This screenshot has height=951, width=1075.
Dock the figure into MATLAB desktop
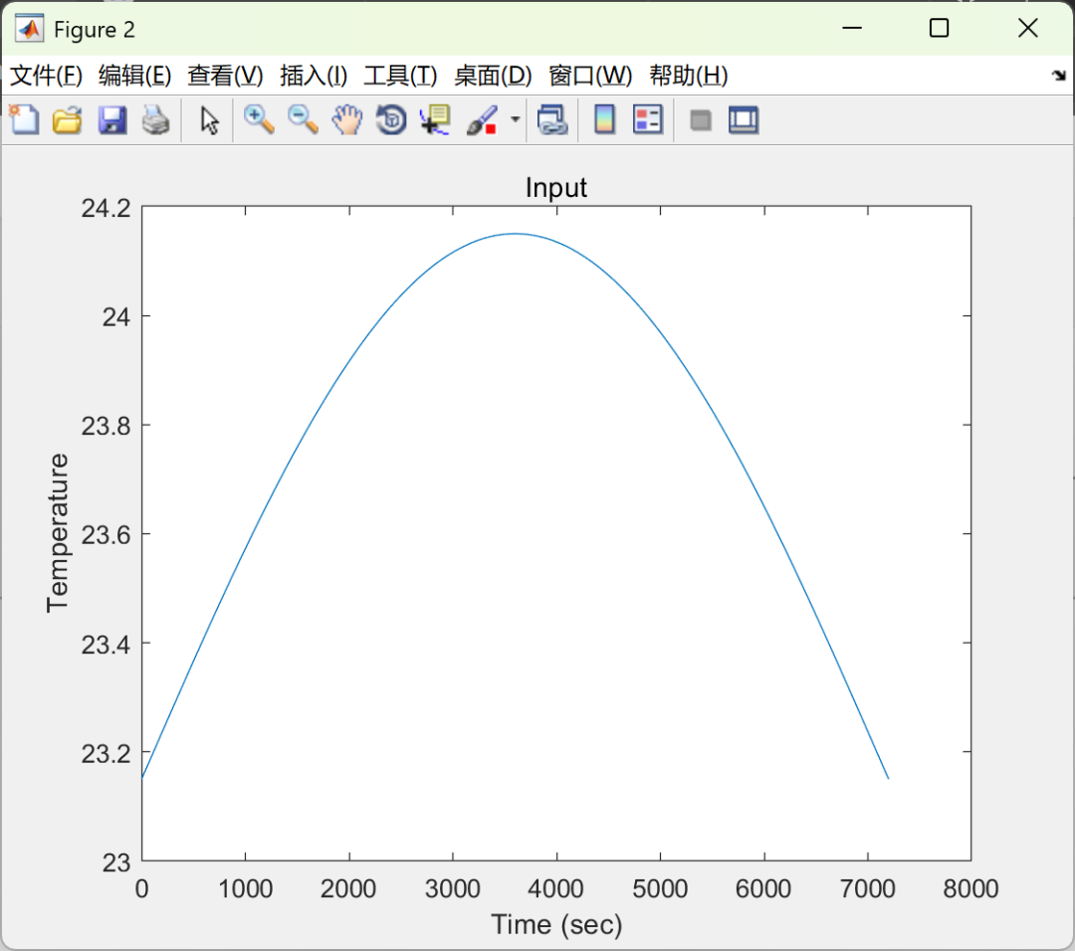click(x=743, y=119)
